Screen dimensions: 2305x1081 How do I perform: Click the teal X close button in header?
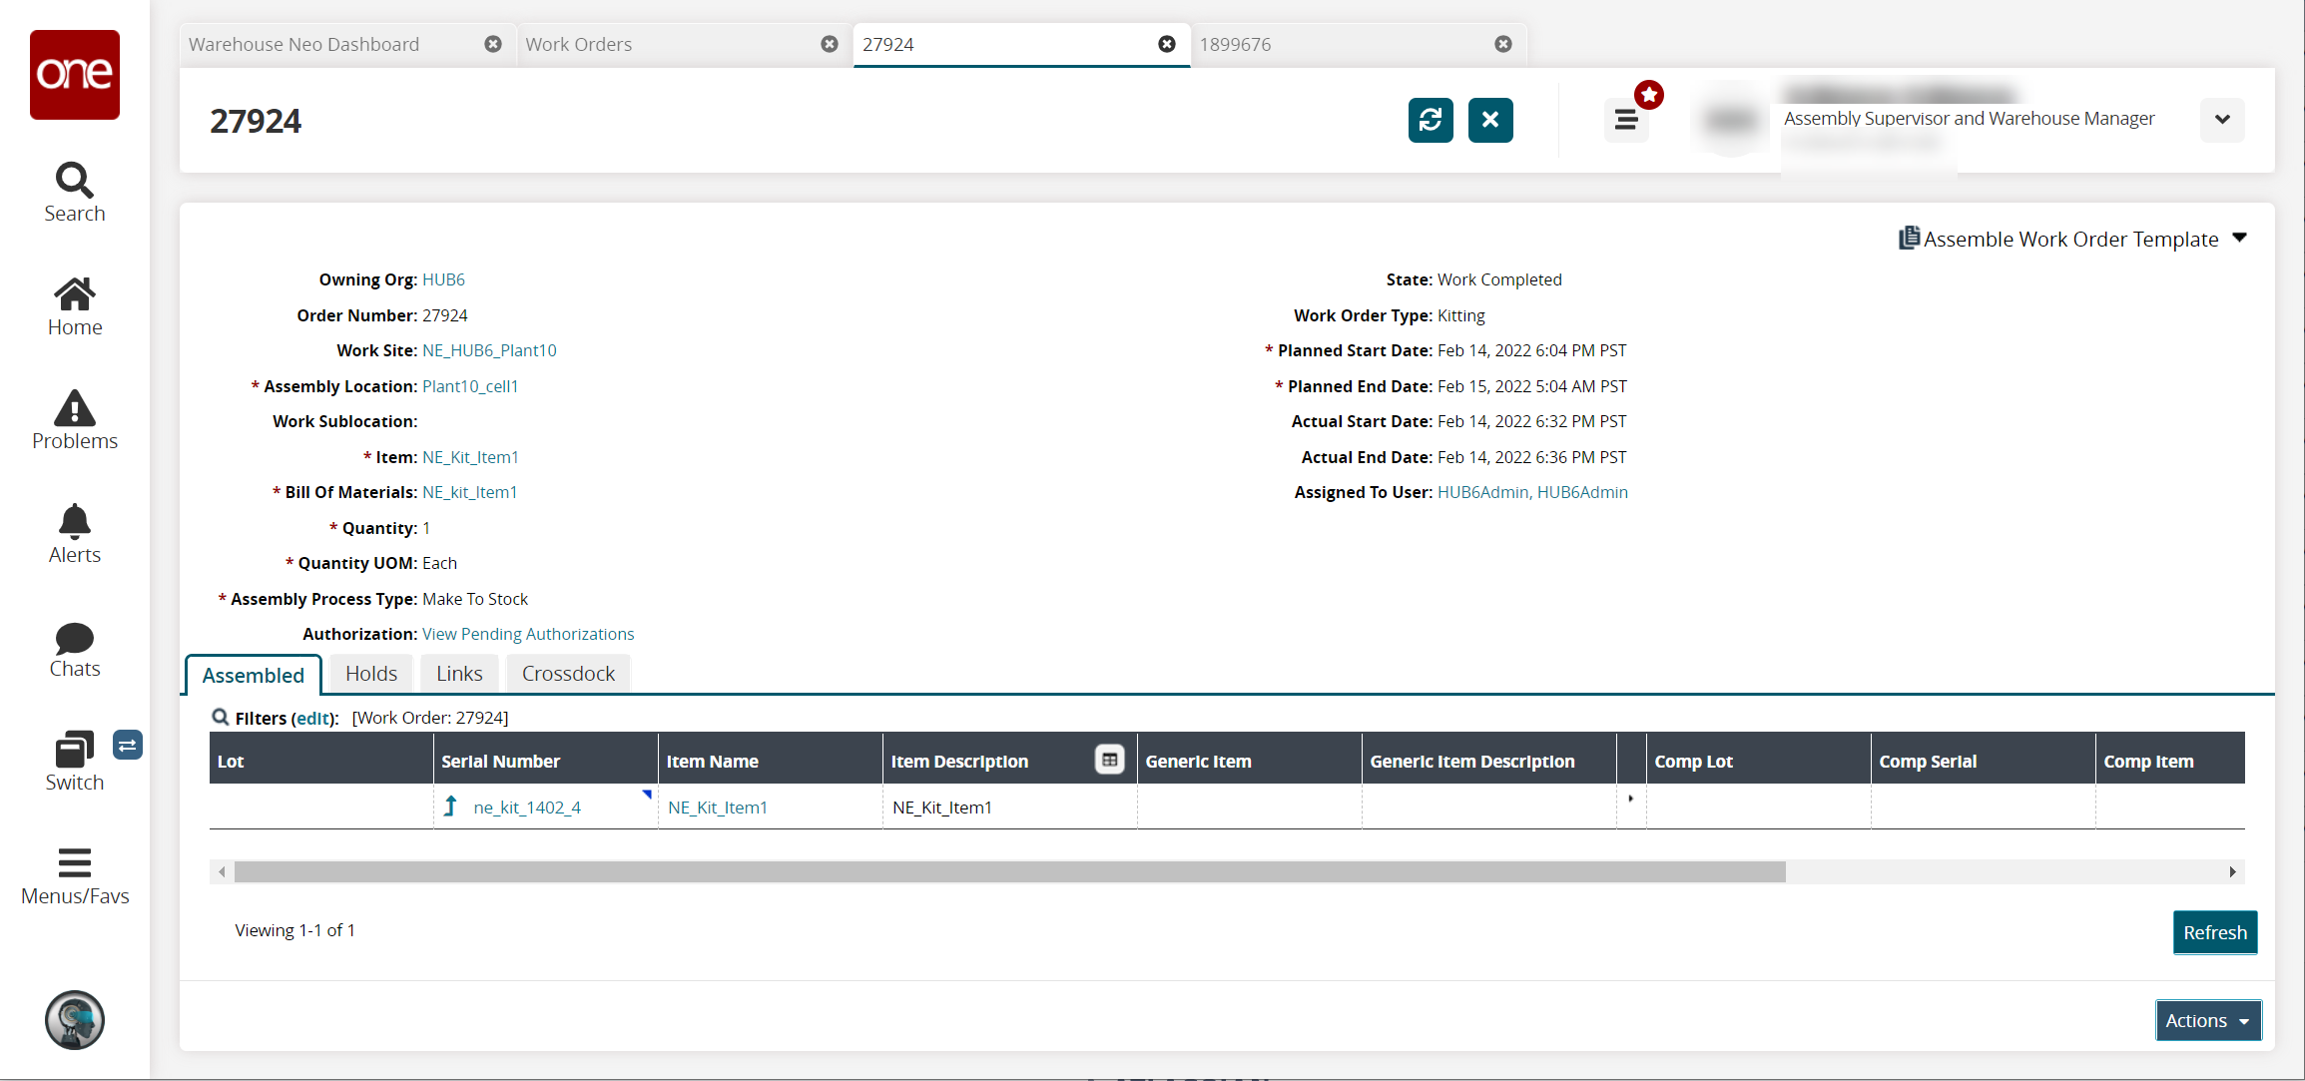pos(1489,120)
